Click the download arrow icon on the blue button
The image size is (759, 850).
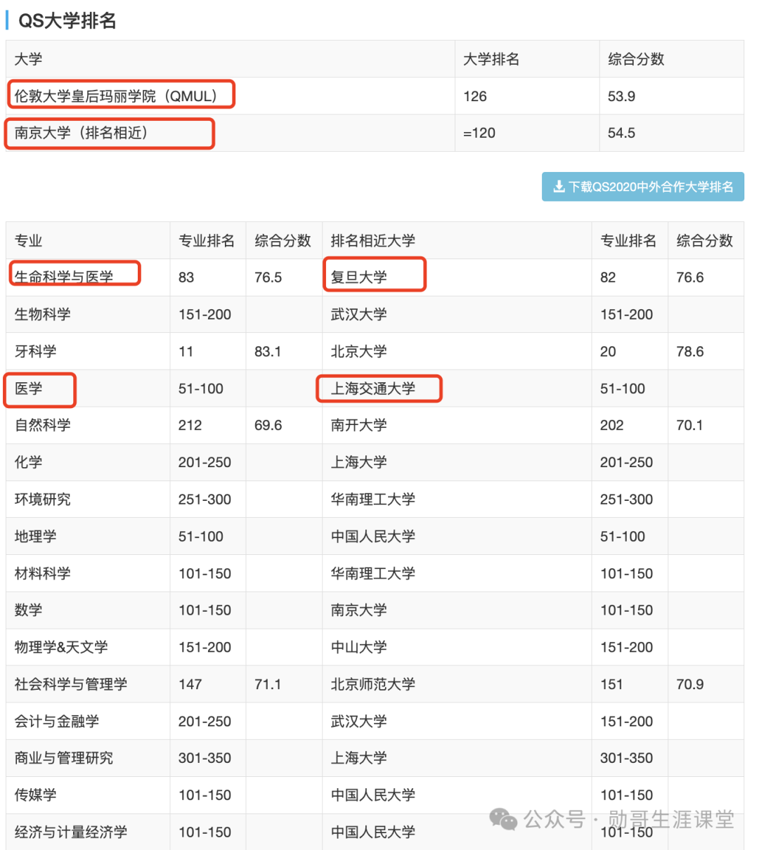(559, 187)
